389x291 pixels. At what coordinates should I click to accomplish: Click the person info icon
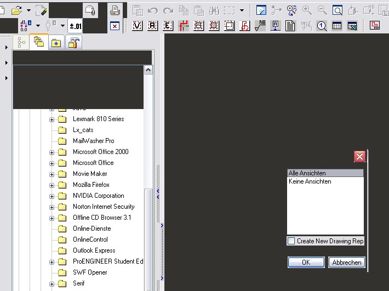(50, 26)
